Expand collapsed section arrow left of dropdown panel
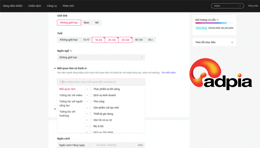This screenshot has height=148, width=260. pos(55,109)
